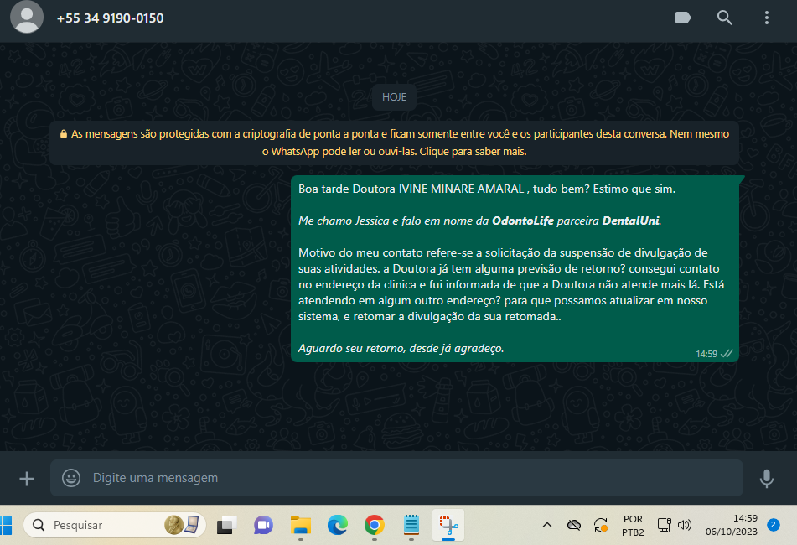Open the contact profile picture avatar

[x=27, y=17]
